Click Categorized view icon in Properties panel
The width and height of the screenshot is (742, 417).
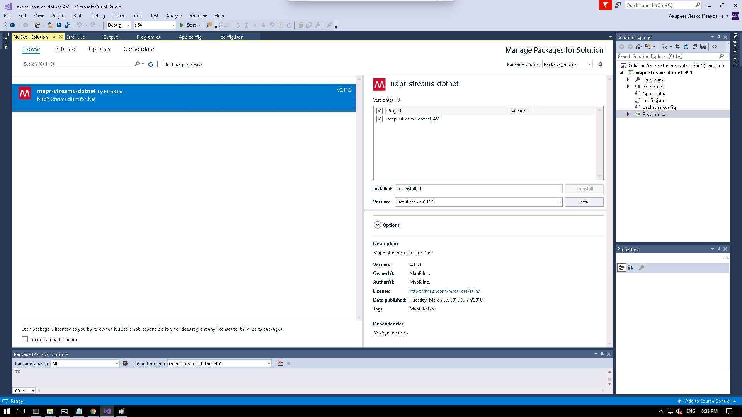[621, 268]
